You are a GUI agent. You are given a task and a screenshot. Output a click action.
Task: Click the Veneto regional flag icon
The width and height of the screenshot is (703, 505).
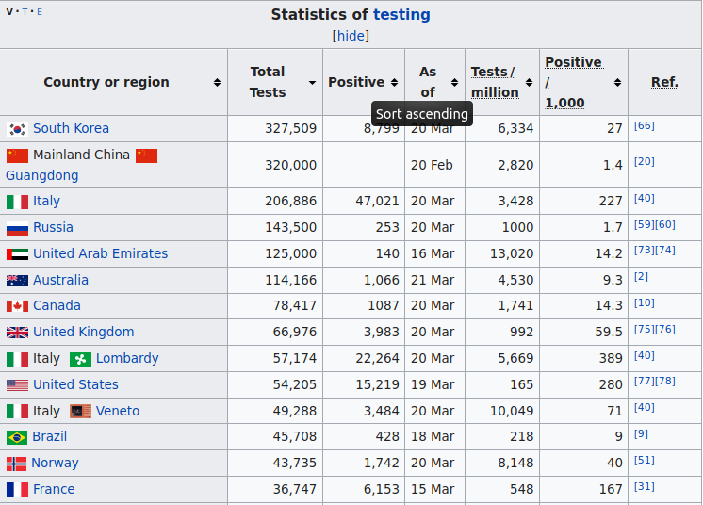click(80, 412)
